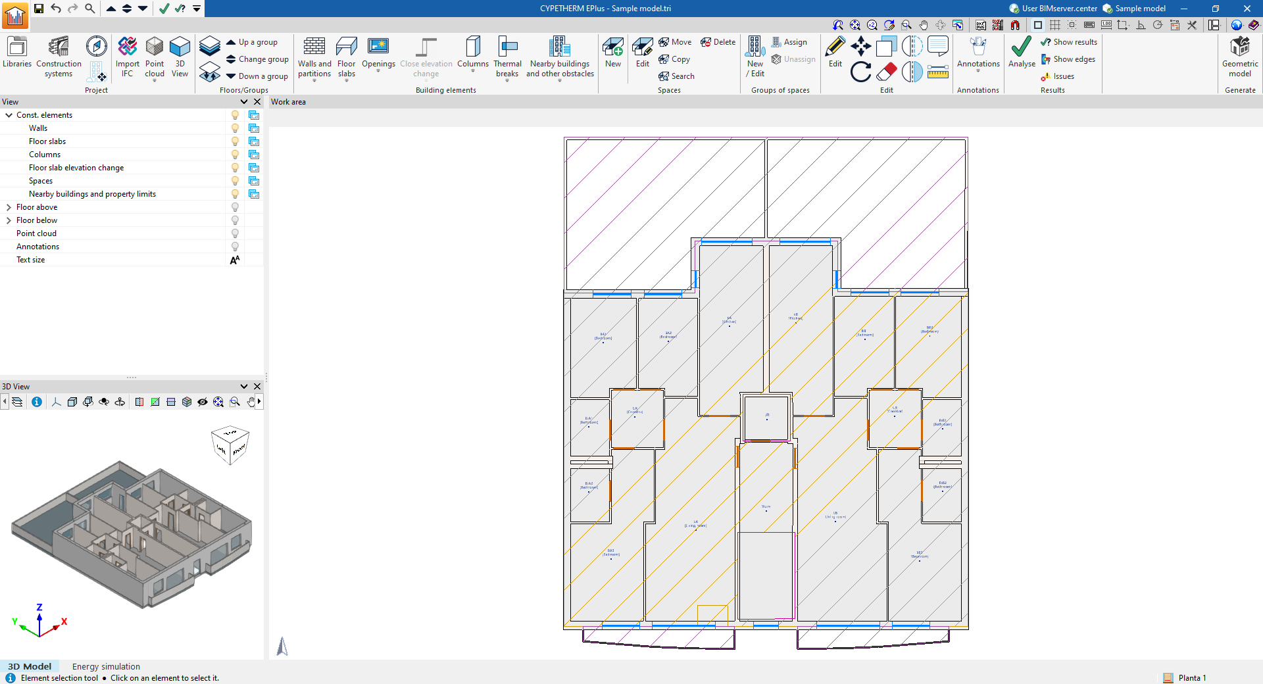Collapse the Const. elements tree node
1263x684 pixels.
coord(9,115)
